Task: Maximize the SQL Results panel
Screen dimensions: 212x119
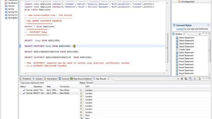Action: point(209,78)
